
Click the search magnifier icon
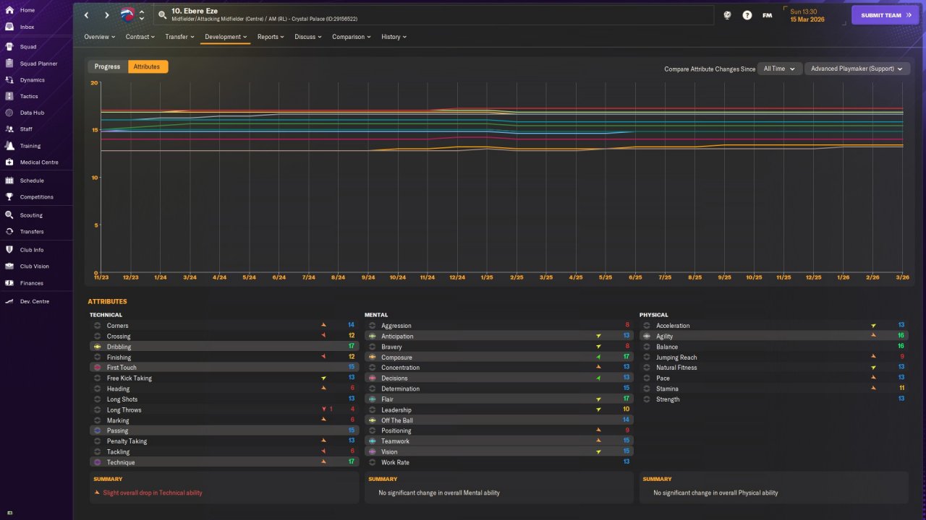click(162, 14)
